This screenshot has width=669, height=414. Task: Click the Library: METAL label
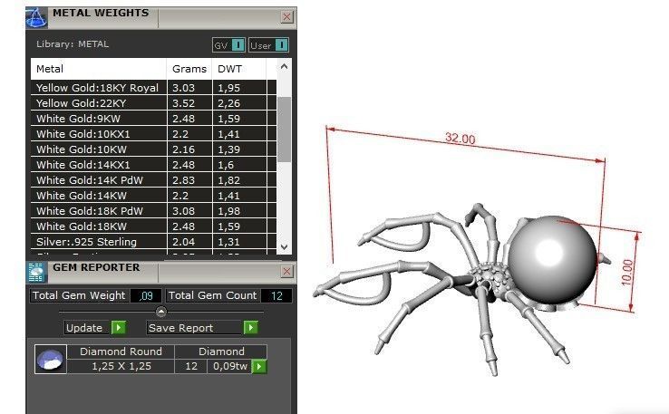[x=73, y=43]
